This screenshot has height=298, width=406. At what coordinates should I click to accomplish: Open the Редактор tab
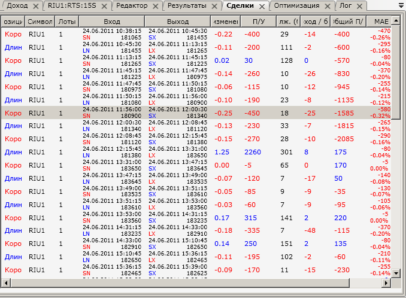coord(132,6)
